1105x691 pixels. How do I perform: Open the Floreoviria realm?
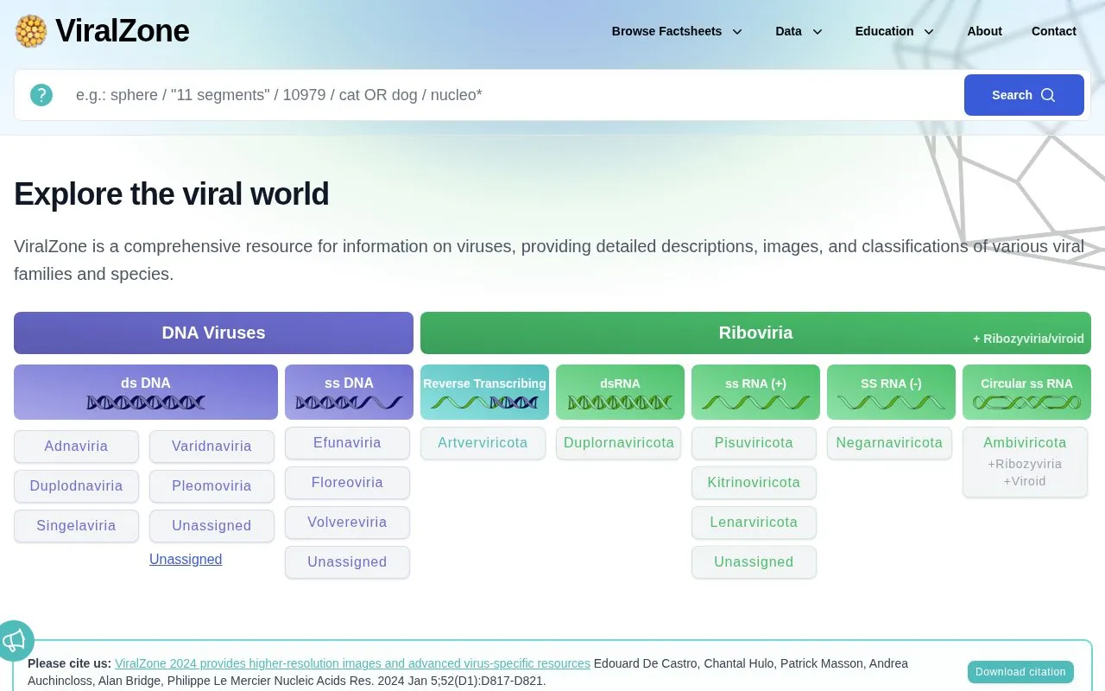[347, 483]
